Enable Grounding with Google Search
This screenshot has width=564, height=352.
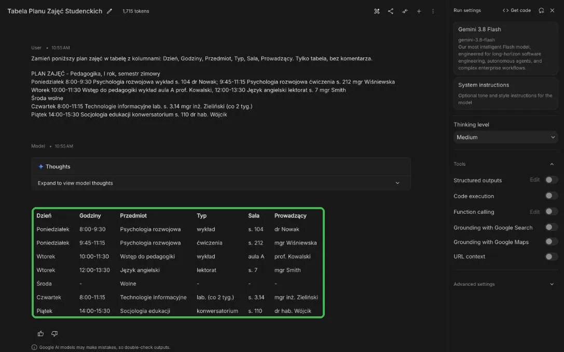click(x=552, y=227)
